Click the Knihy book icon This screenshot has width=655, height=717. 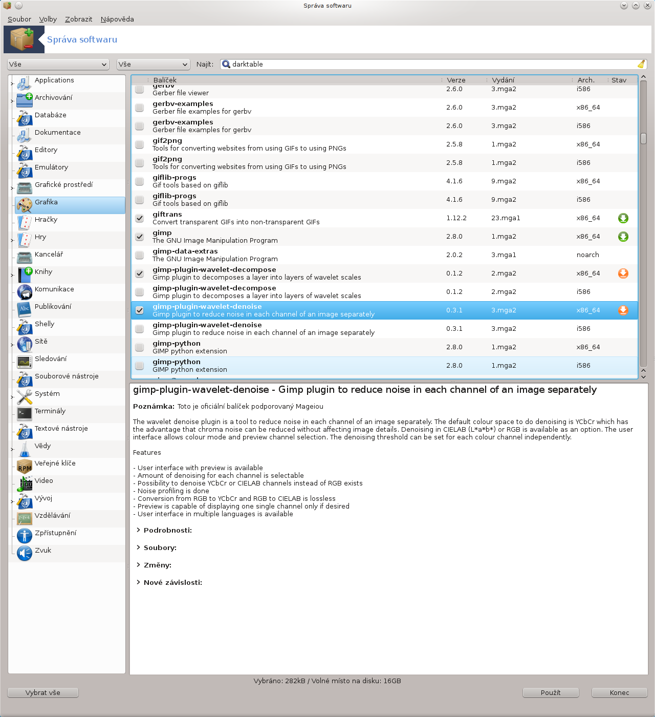25,275
